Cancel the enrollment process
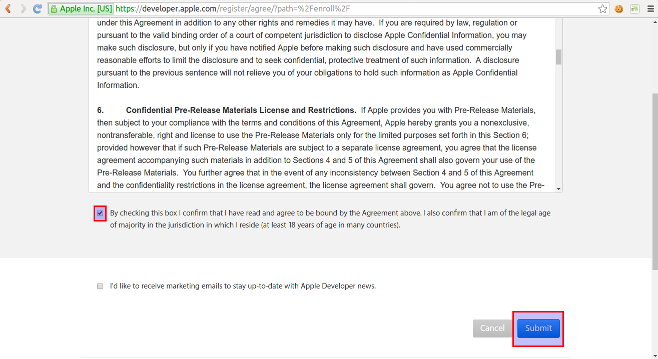 pos(492,328)
